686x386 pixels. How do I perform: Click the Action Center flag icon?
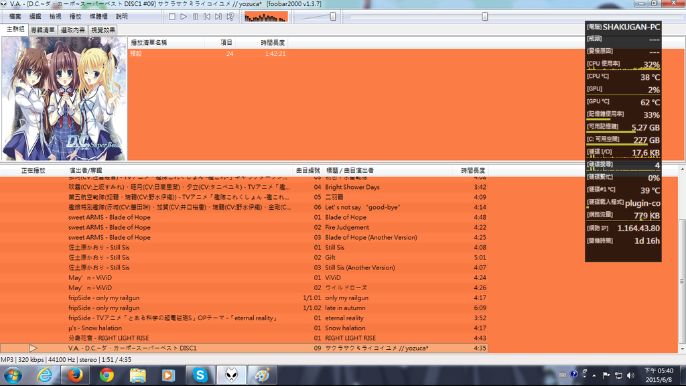(x=606, y=375)
